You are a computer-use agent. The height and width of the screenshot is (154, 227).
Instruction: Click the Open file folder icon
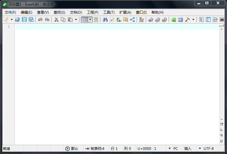point(17,20)
